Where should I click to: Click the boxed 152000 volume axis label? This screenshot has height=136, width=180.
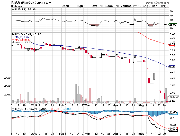tap(174, 97)
